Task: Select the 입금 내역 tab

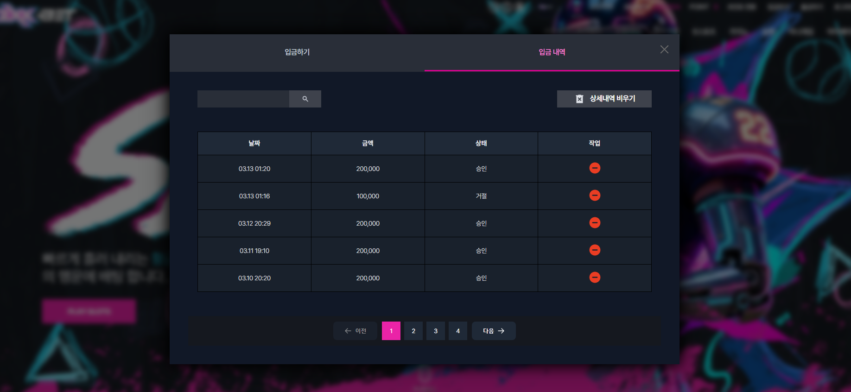Action: coord(552,52)
